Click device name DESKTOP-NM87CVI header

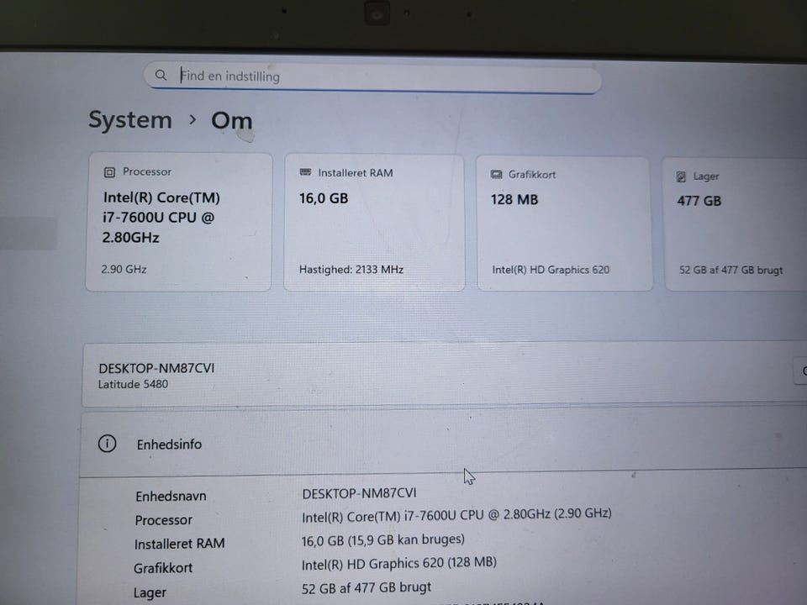[x=156, y=368]
